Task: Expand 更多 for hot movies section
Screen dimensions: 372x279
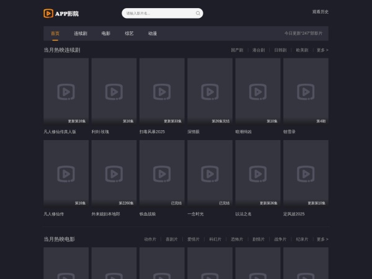Action: (322, 239)
